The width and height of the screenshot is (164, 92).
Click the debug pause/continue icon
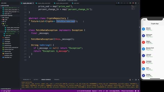pyautogui.click(x=119, y=3)
